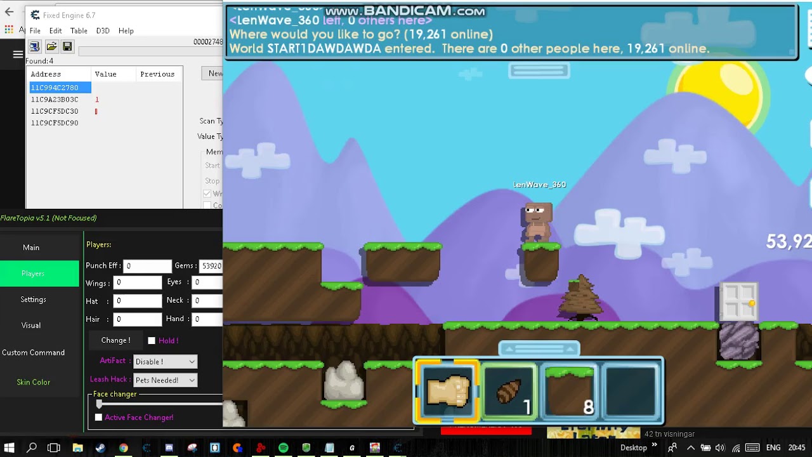Open the D3D menu in Fixed Engine
Screen dimensions: 812x457
(103, 30)
